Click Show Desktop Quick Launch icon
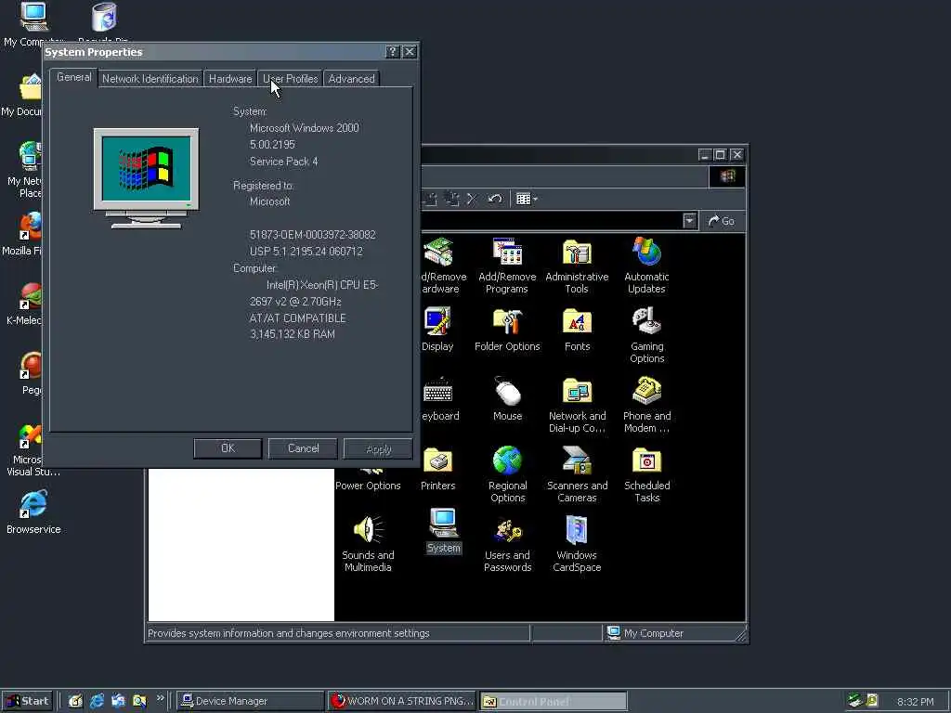The image size is (951, 713). pyautogui.click(x=75, y=701)
